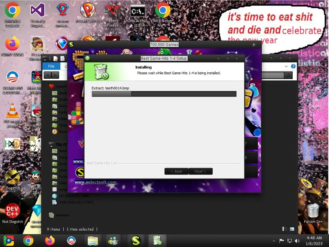Expand the Explorer ribbon chevron

286,66
